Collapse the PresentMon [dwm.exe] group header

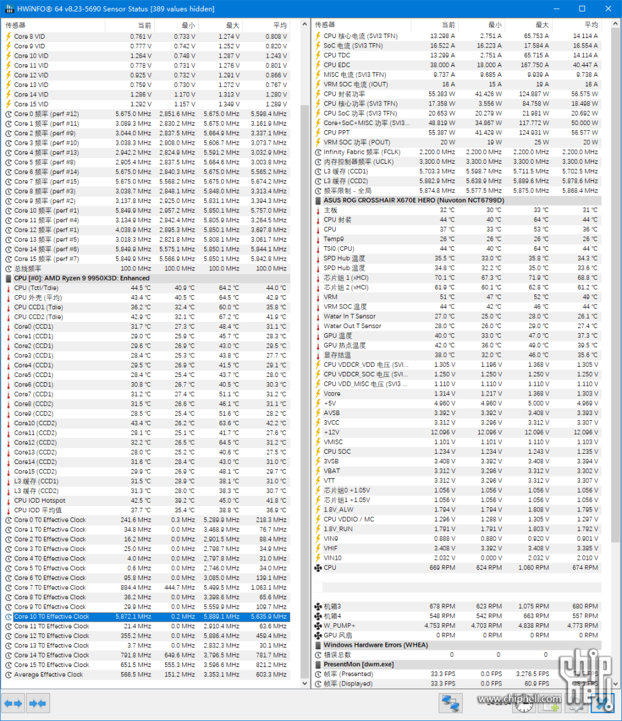(456, 664)
